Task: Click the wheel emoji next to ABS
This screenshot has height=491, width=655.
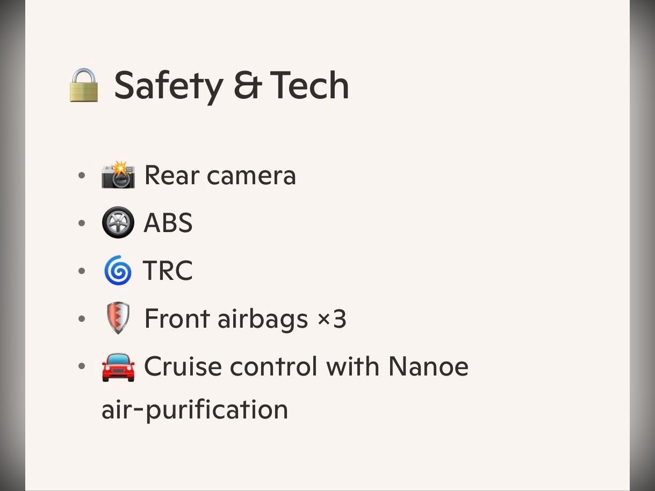Action: point(118,223)
